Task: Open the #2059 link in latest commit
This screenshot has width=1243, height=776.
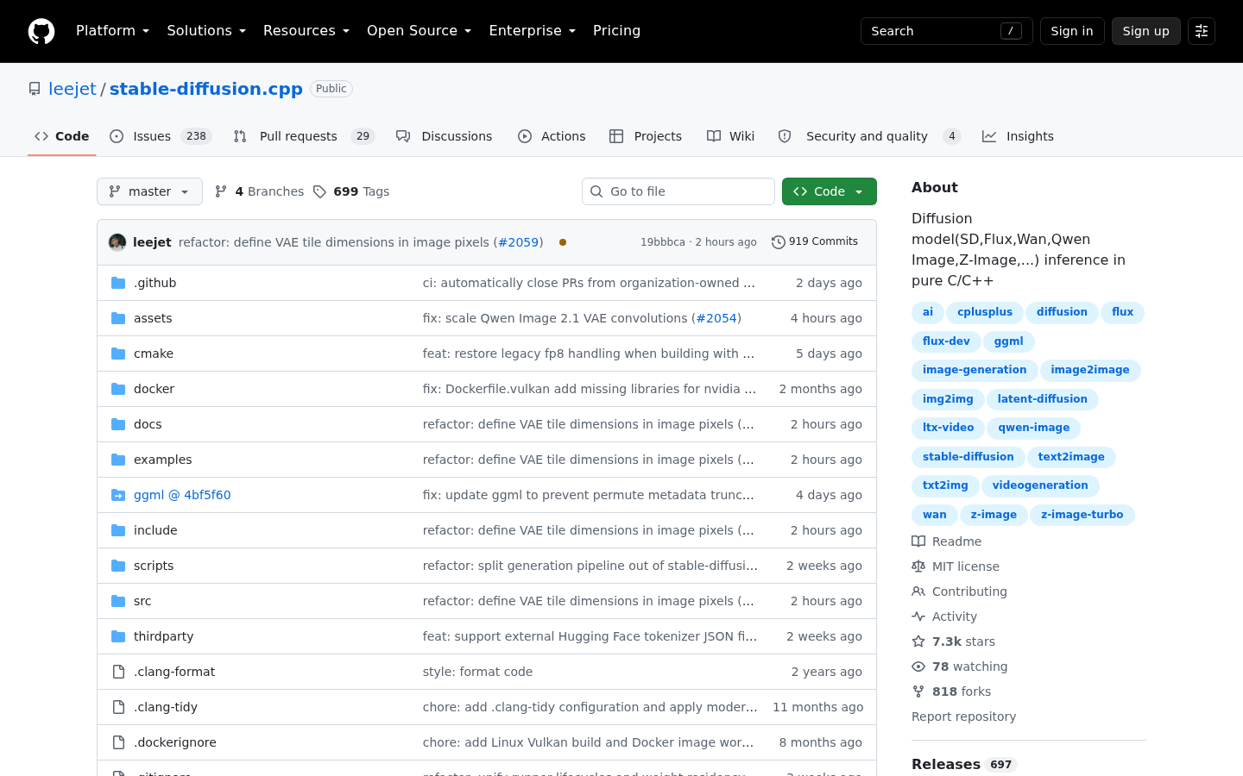Action: [518, 242]
